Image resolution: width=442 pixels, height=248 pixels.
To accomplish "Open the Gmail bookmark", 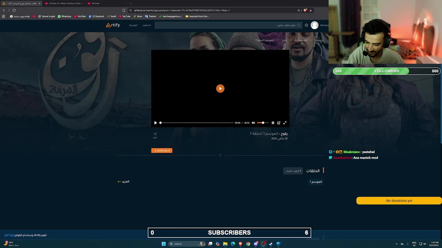I will click(x=111, y=16).
